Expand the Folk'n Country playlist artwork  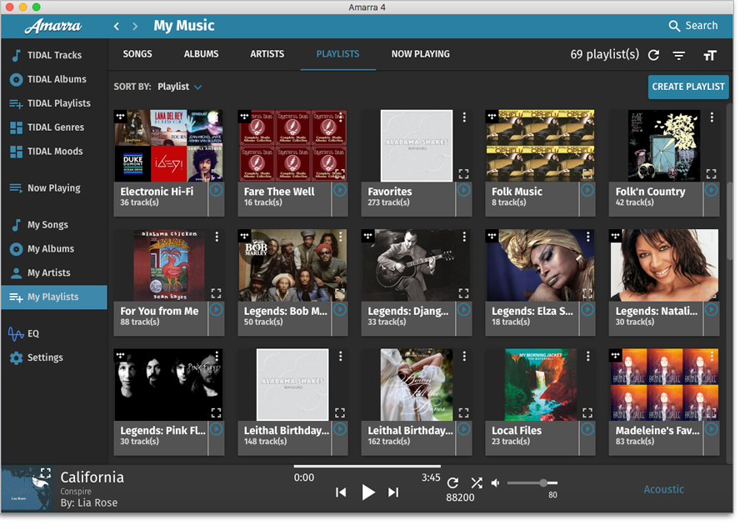[711, 174]
